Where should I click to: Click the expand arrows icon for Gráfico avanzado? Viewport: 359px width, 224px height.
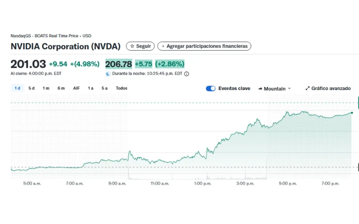click(x=307, y=88)
